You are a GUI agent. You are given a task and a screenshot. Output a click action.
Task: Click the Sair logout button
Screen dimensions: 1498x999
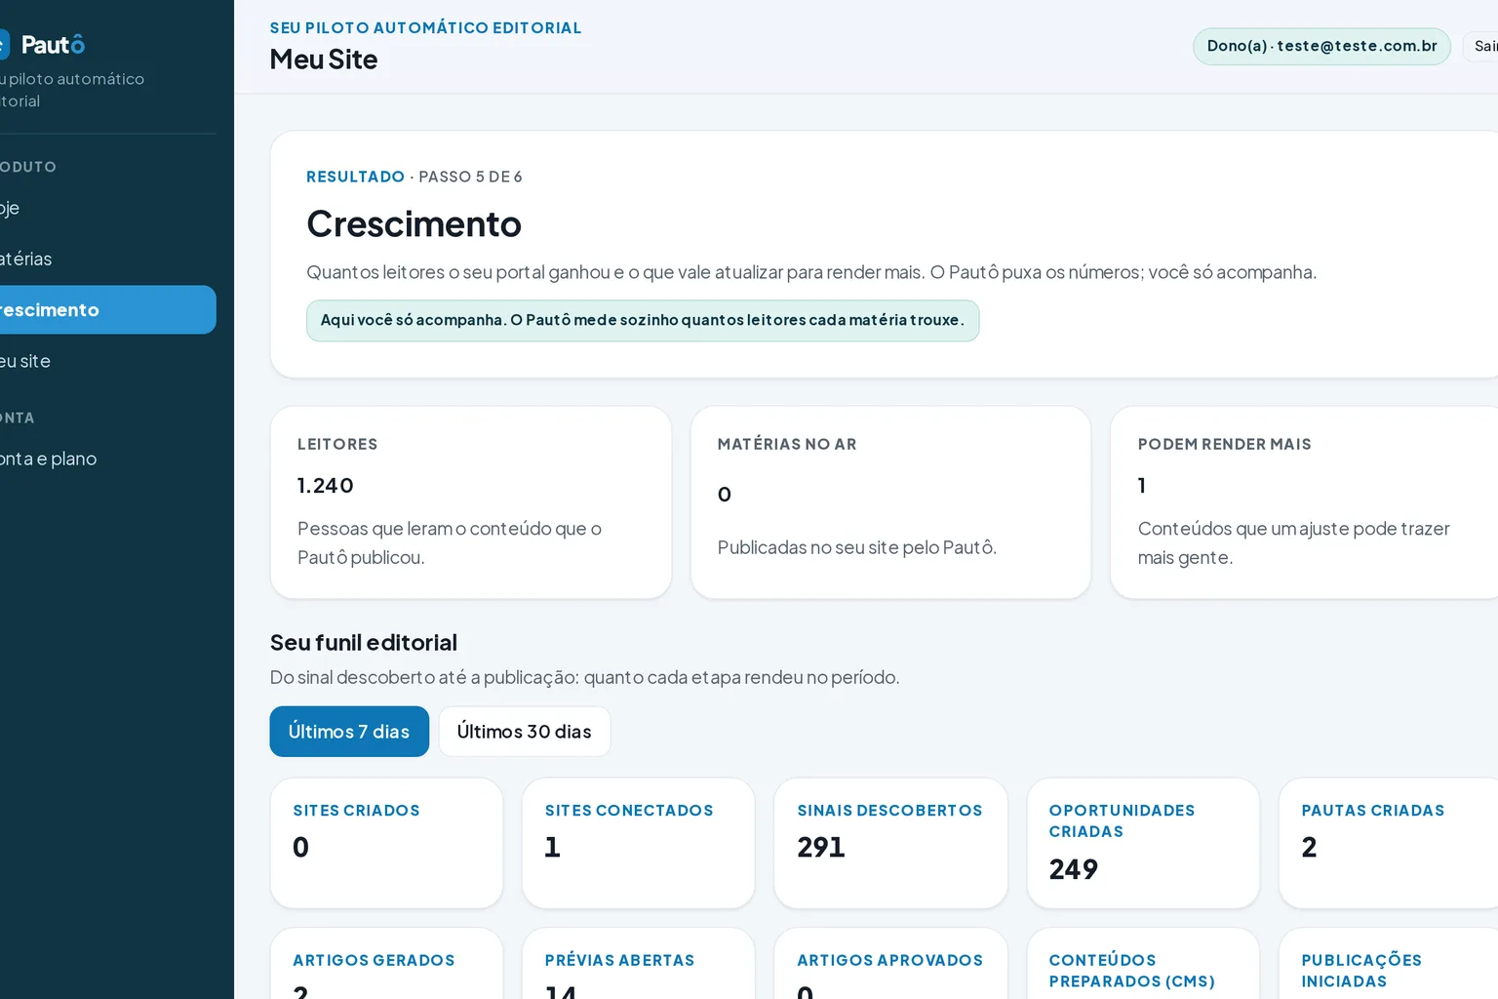pyautogui.click(x=1482, y=46)
